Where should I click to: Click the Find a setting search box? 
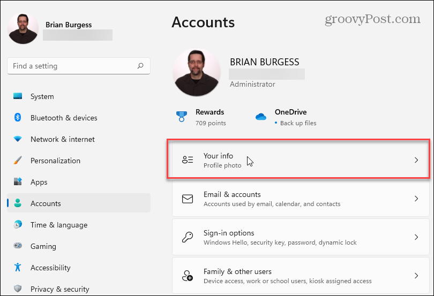point(79,66)
